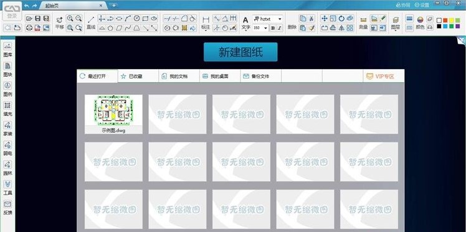Click the print icon in toolbar
Viewport: 466px width, 232px height.
29,27
